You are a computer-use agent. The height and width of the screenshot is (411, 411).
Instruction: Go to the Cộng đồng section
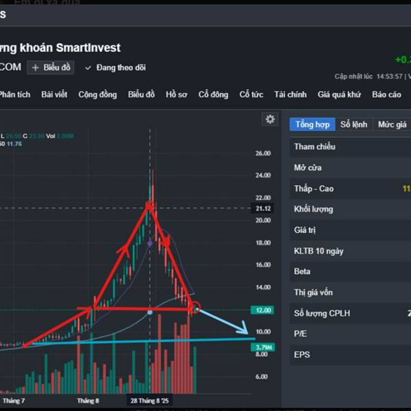pos(97,95)
